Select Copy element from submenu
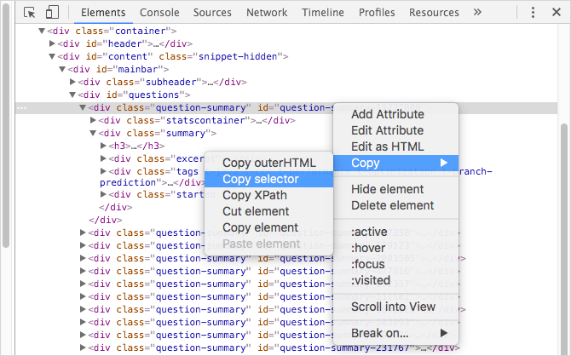The height and width of the screenshot is (356, 571). click(268, 227)
